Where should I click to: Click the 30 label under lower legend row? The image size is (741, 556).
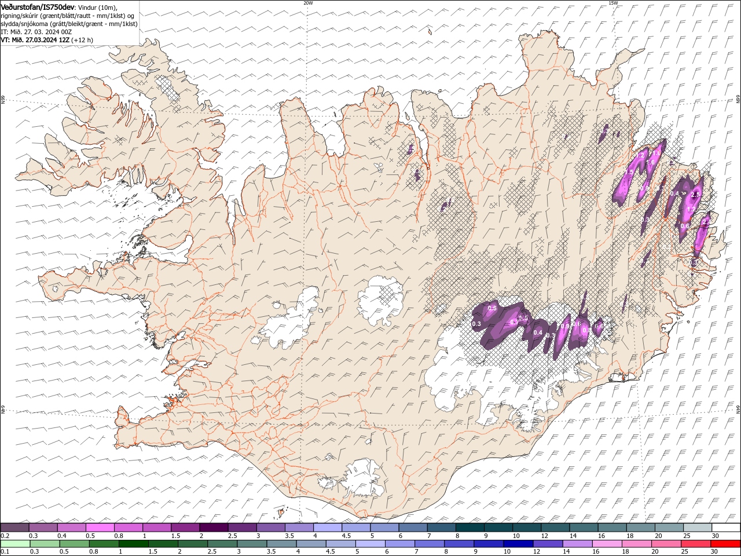[x=714, y=552]
